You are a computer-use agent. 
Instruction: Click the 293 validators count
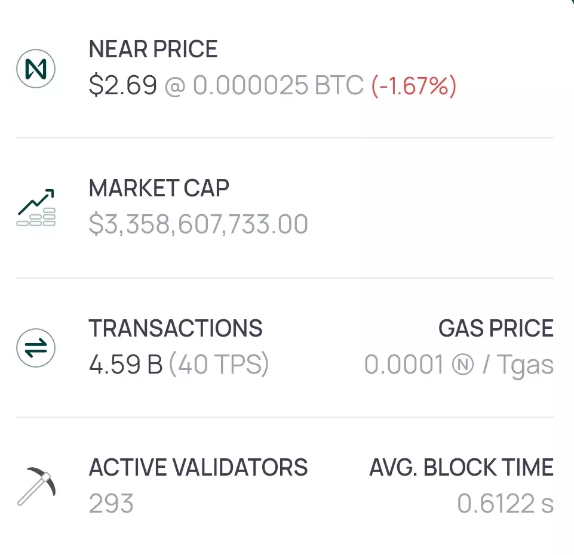pyautogui.click(x=111, y=504)
